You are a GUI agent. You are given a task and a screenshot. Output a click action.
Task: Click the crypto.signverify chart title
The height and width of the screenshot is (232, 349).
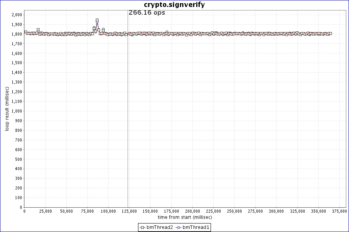[x=174, y=5]
